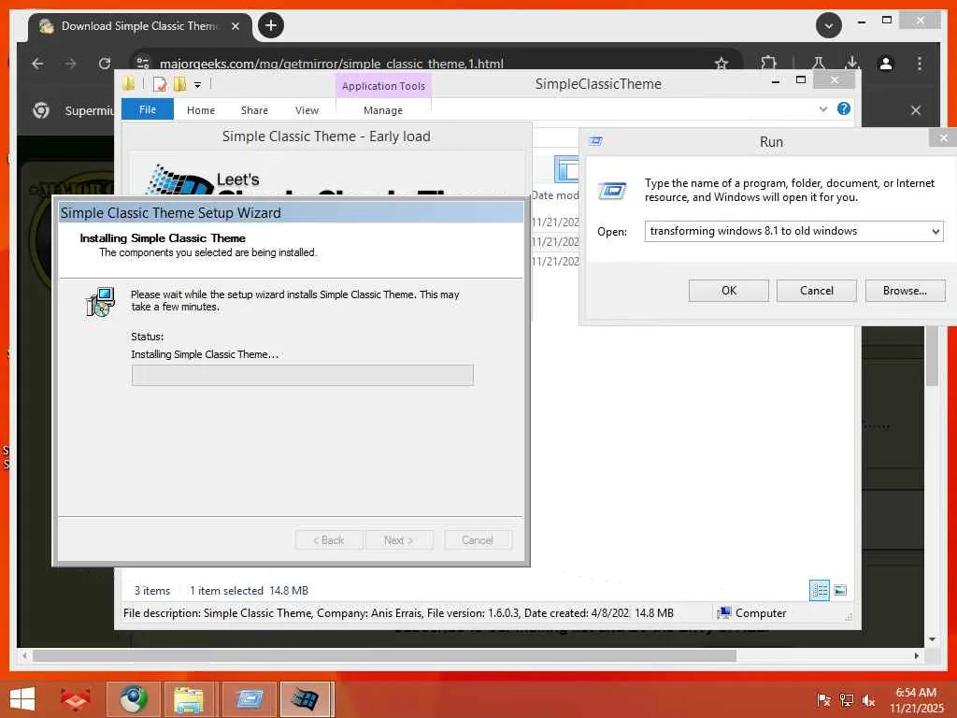Click the Next button in Setup Wizard
The image size is (957, 718).
click(398, 540)
